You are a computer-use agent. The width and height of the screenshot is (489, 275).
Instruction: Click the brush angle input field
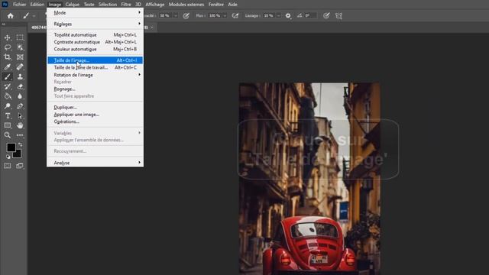pos(311,15)
